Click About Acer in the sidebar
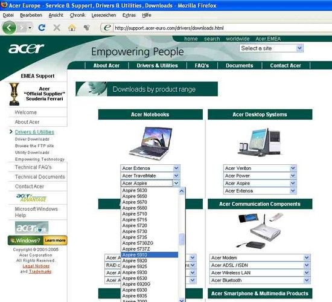 point(27,122)
